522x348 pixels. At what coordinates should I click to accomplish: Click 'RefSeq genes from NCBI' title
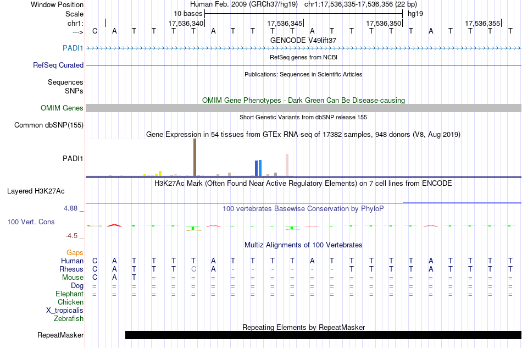303,57
